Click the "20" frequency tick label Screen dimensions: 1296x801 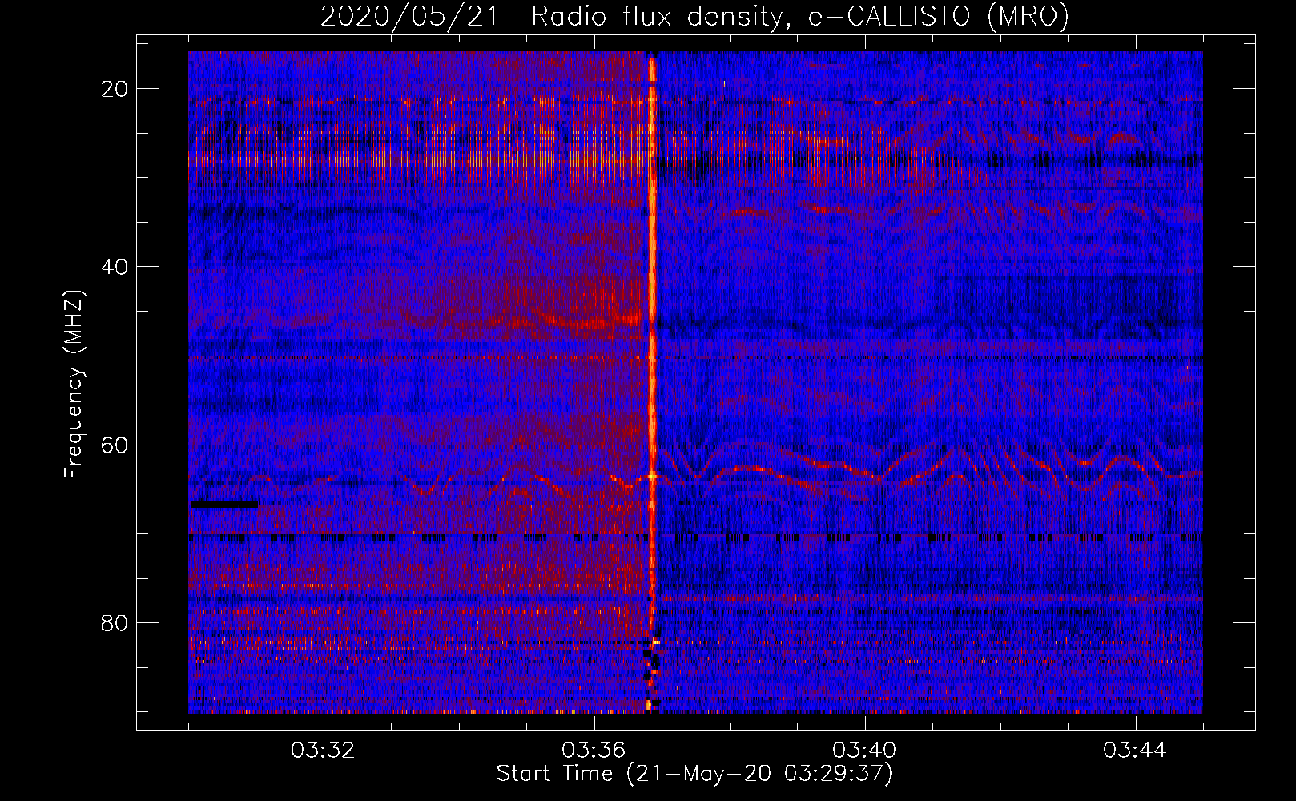pyautogui.click(x=115, y=89)
